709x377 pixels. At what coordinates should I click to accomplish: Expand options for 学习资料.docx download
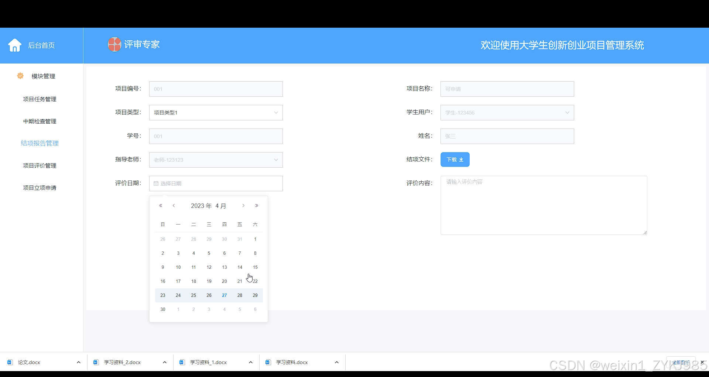(x=337, y=362)
